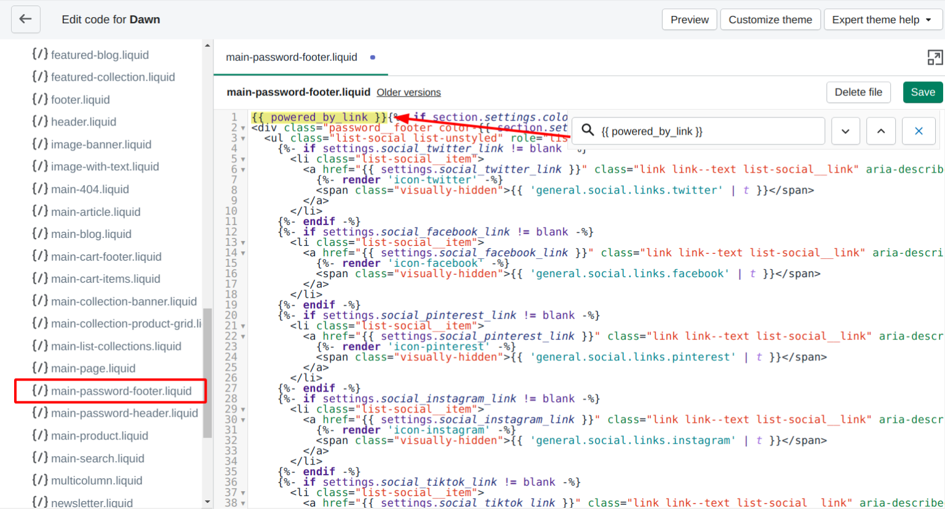Click the Save button

(922, 92)
